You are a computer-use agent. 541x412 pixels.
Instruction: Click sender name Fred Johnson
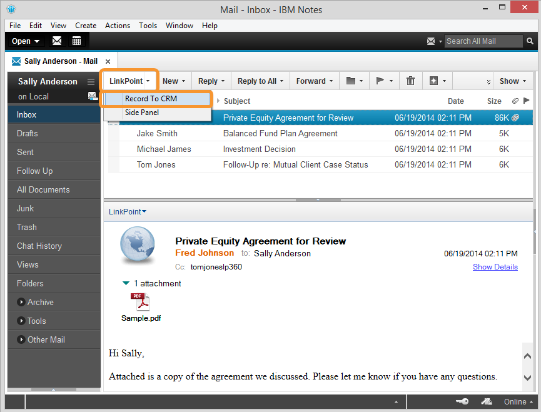205,253
